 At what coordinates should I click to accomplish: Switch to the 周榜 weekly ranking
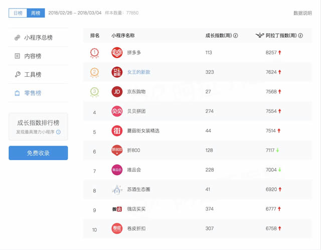[36, 13]
